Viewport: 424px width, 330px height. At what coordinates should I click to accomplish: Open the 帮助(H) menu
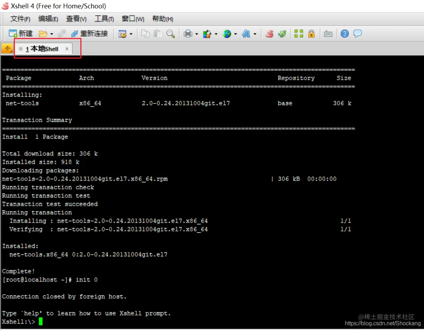163,19
